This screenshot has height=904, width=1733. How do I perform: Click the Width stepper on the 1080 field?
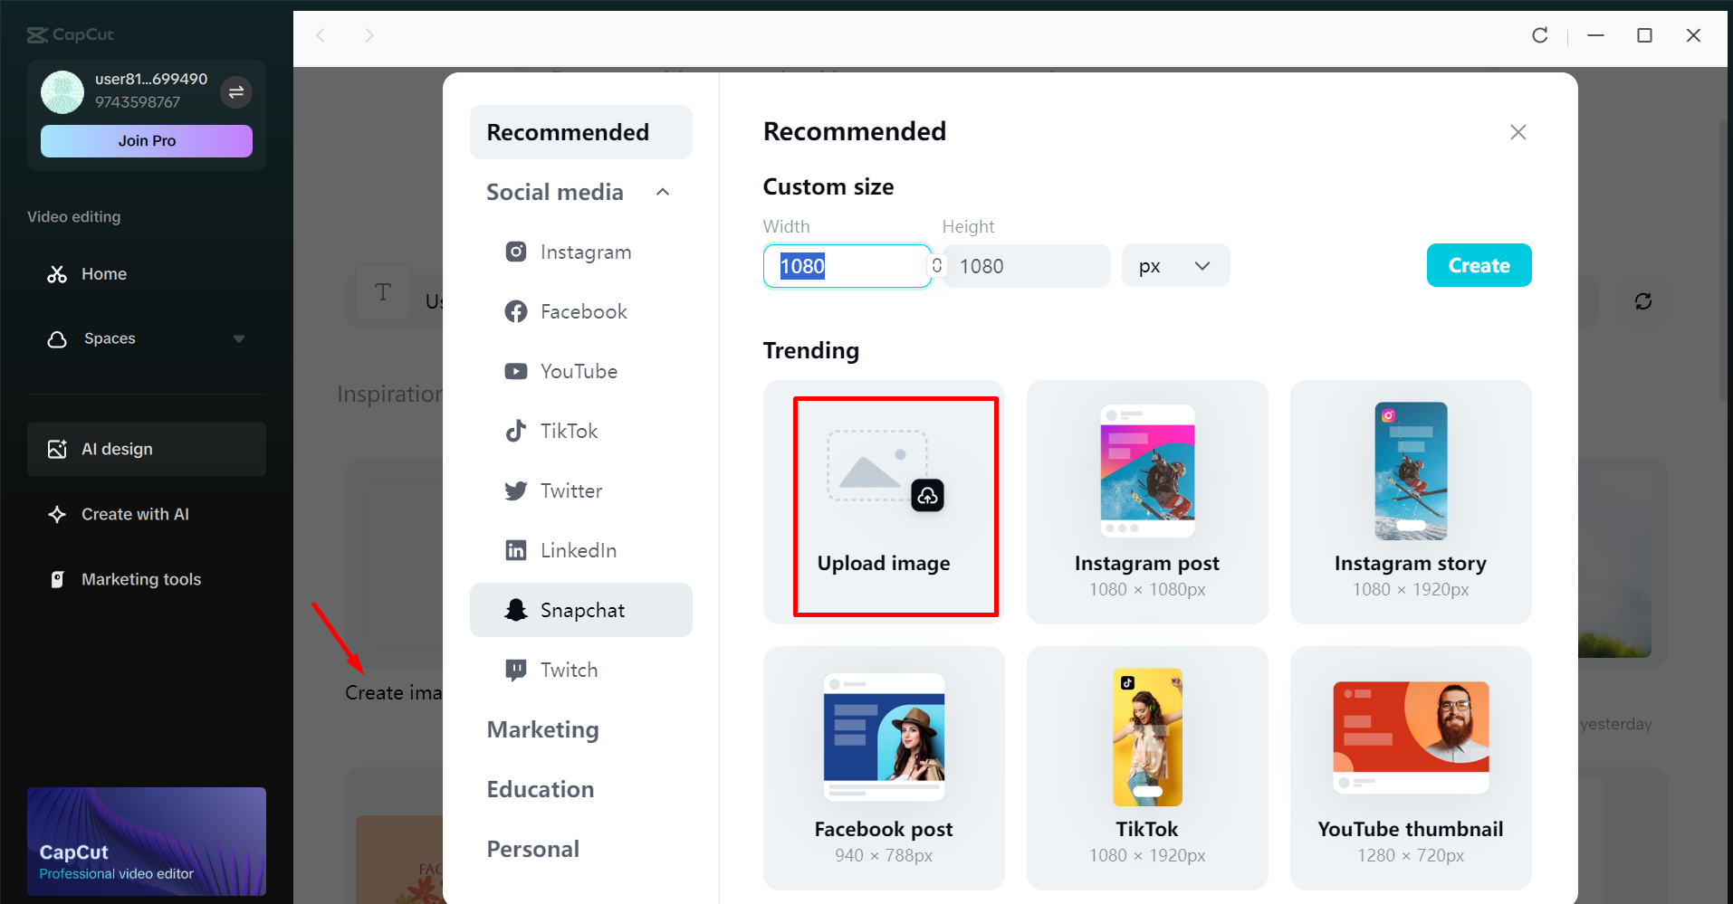tap(936, 265)
